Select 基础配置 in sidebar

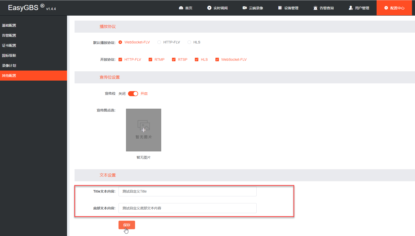pos(33,25)
